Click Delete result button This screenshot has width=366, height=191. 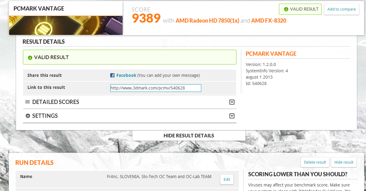point(315,162)
